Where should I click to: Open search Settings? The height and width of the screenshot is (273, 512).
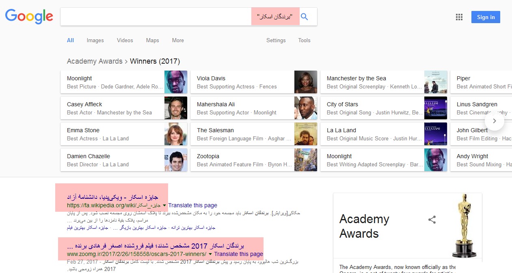pos(276,41)
